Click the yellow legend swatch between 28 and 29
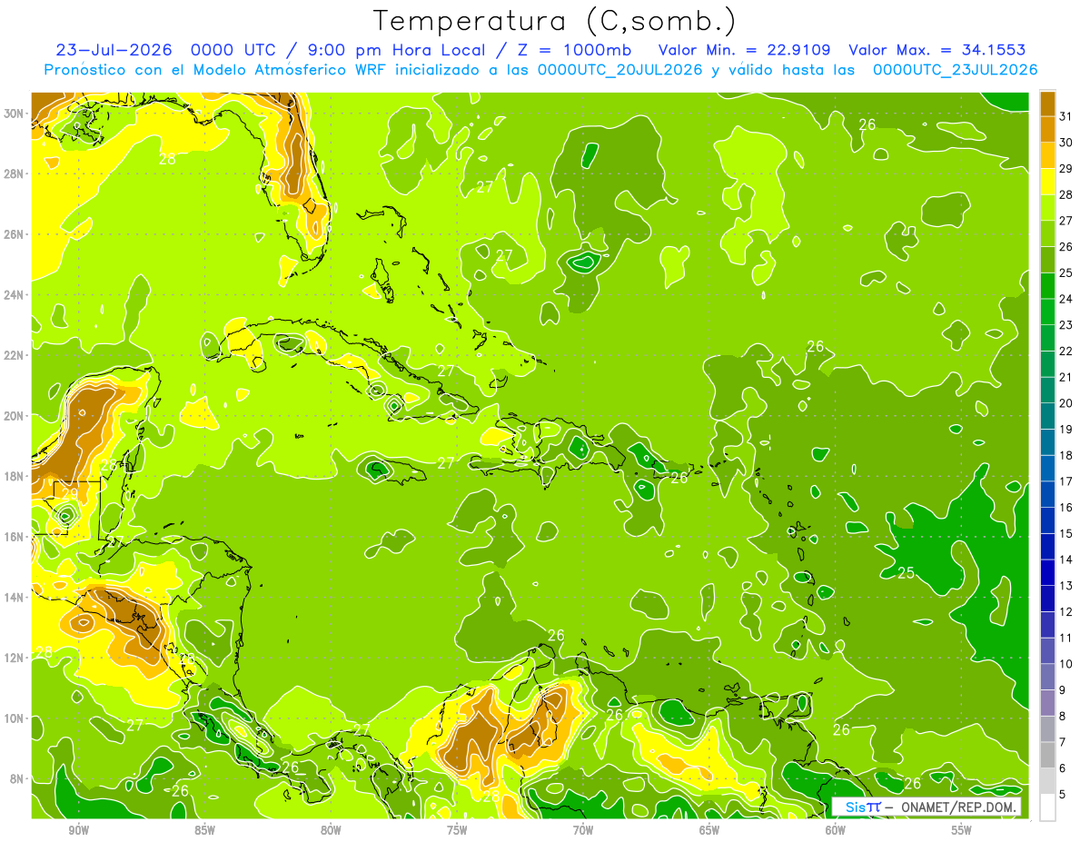 click(x=1047, y=181)
